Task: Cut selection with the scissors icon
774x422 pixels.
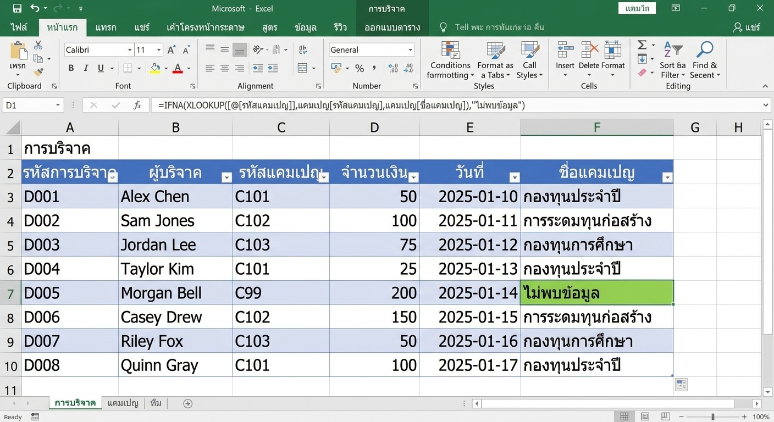Action: tap(38, 46)
